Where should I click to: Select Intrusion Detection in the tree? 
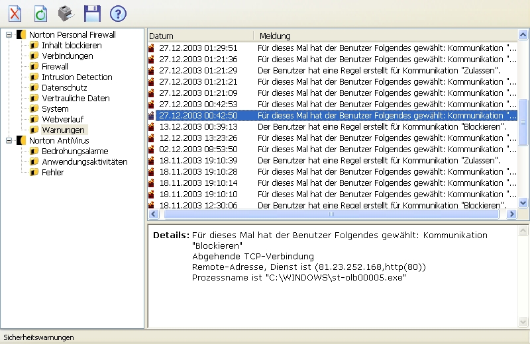click(77, 77)
